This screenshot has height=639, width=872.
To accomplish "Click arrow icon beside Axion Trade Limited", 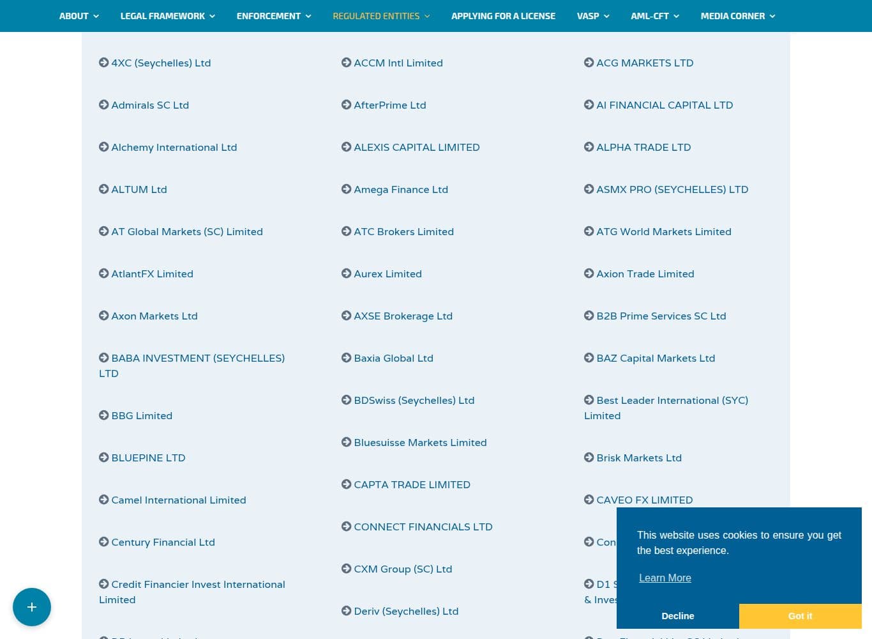I will coord(589,273).
